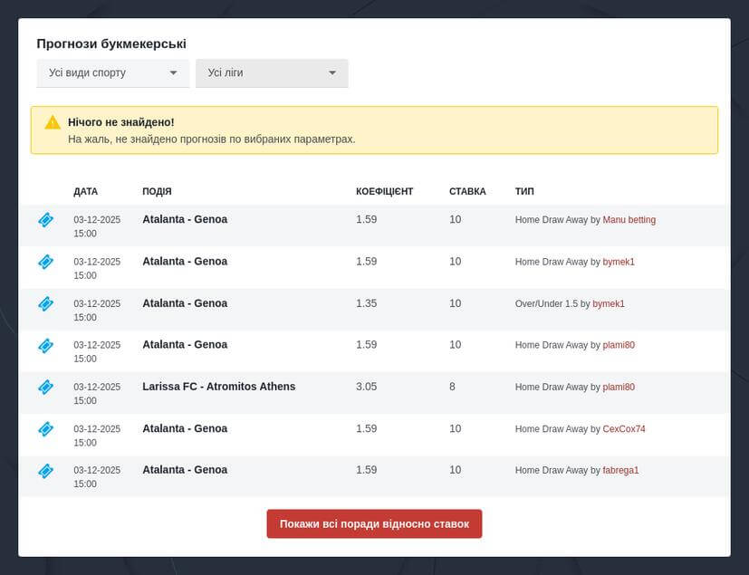Click the yellow warning triangle icon
Viewport: 749px width, 575px height.
coord(53,122)
